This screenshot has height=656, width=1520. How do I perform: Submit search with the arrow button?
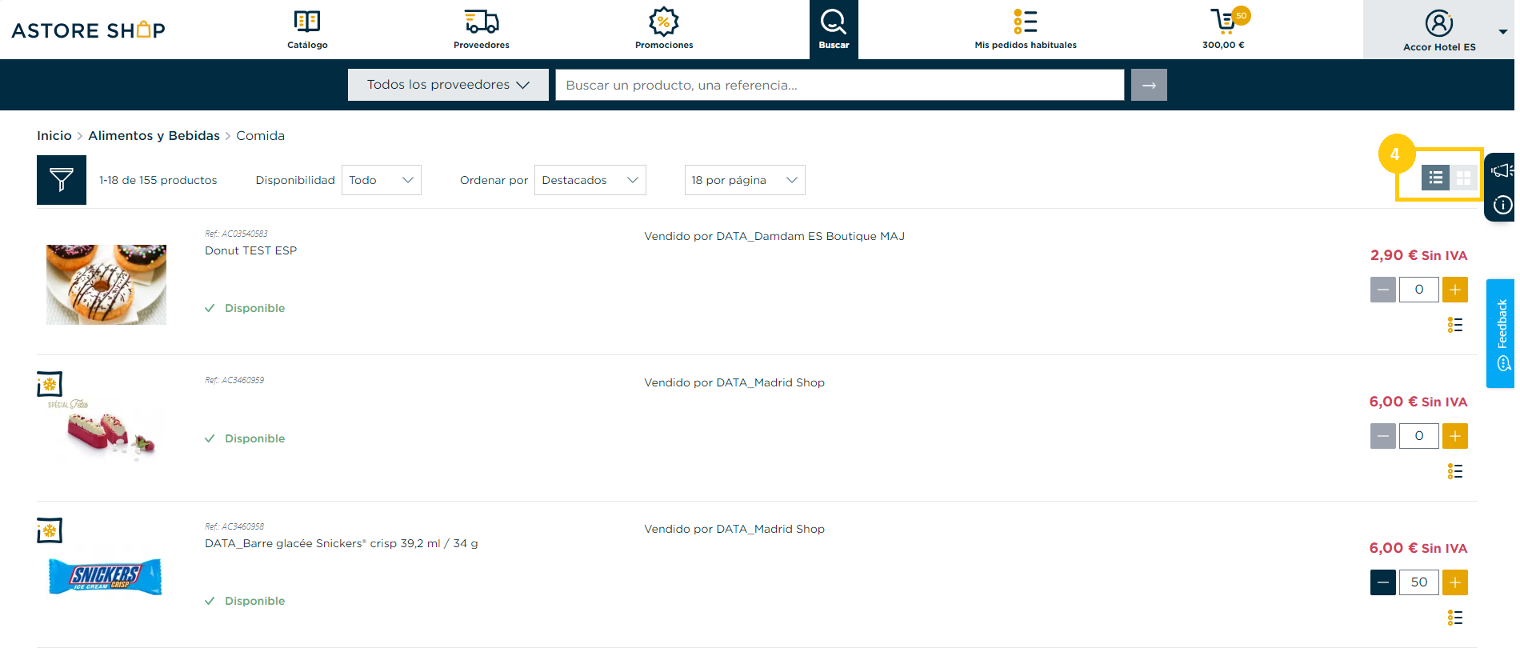tap(1149, 85)
